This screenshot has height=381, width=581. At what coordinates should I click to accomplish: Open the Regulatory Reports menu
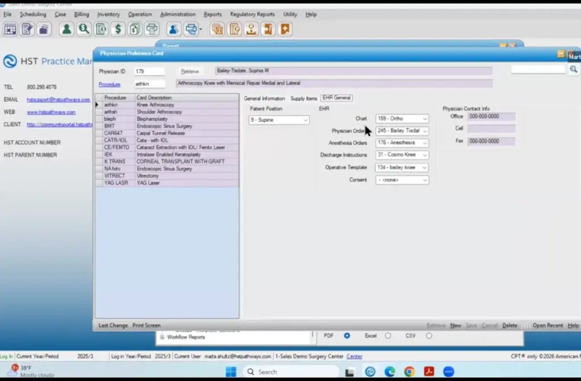[252, 14]
